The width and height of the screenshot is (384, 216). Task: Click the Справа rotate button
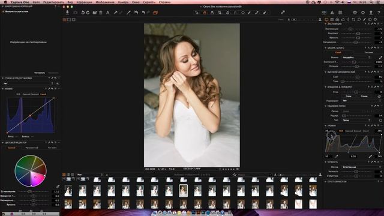click(x=364, y=96)
